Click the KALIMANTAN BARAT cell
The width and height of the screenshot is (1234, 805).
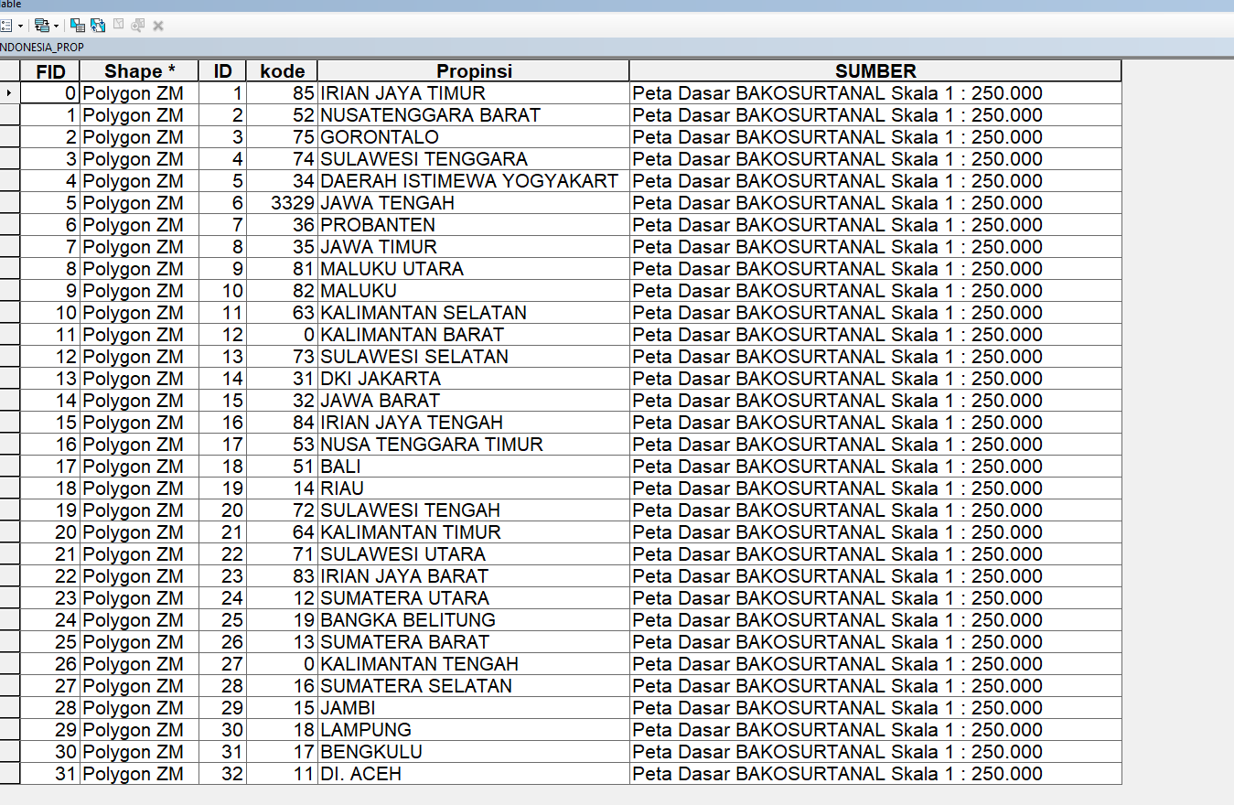(474, 335)
